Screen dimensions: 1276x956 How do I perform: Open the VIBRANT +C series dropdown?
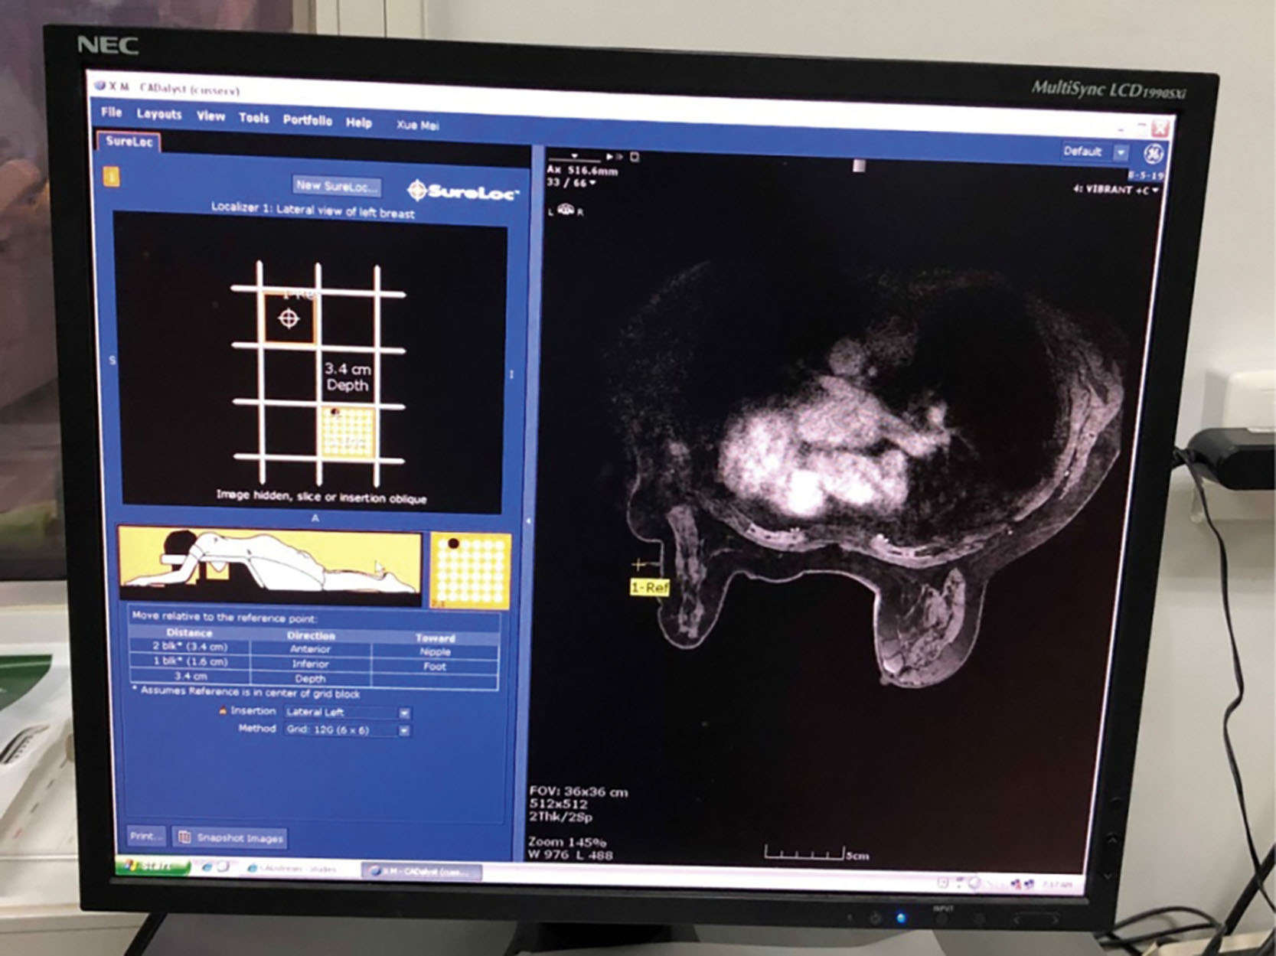(1154, 190)
